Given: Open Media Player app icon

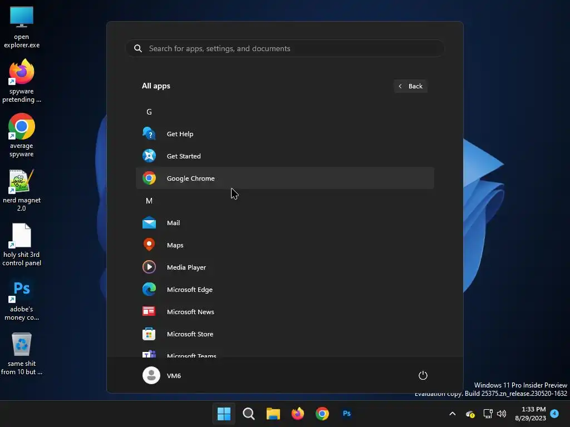Looking at the screenshot, I should 149,267.
